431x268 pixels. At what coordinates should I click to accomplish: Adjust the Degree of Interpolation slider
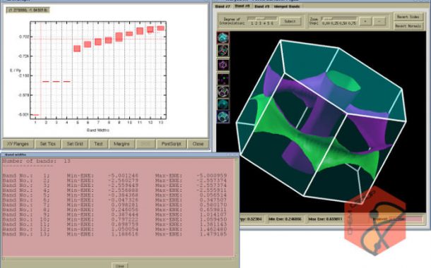[x=262, y=18]
